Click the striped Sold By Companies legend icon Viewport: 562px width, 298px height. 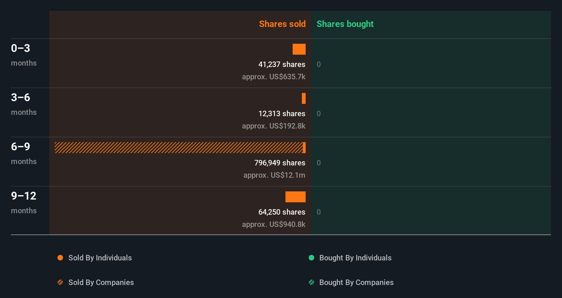tap(60, 282)
